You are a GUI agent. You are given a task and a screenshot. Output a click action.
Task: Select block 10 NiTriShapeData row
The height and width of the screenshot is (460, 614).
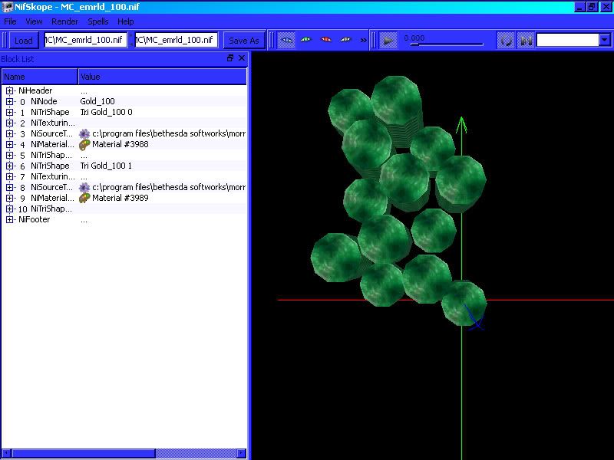coord(124,209)
